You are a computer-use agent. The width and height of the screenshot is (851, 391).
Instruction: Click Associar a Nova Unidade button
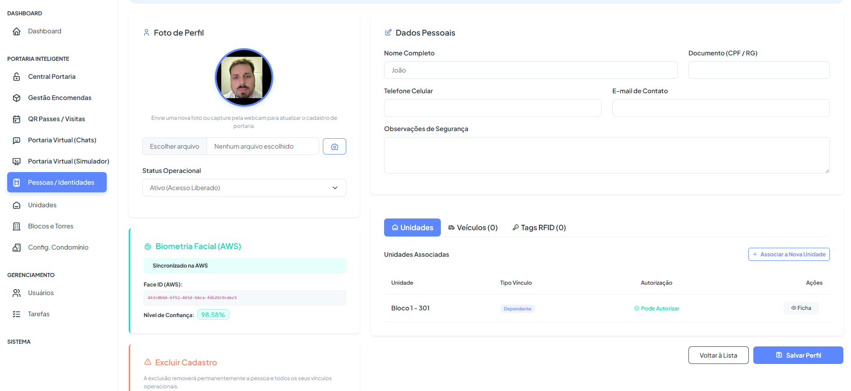click(x=789, y=255)
